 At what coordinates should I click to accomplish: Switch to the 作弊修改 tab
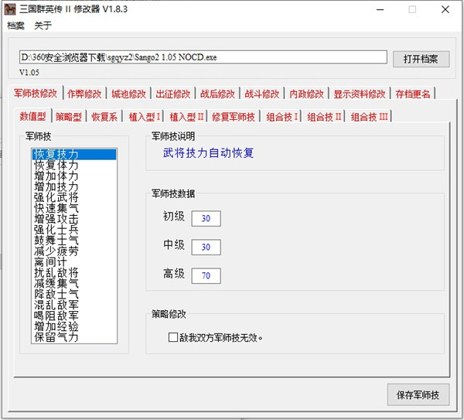click(84, 94)
